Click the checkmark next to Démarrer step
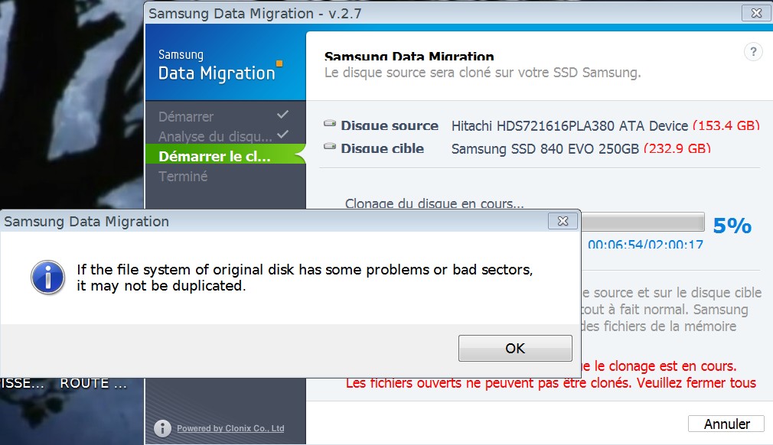773x445 pixels. (x=282, y=115)
